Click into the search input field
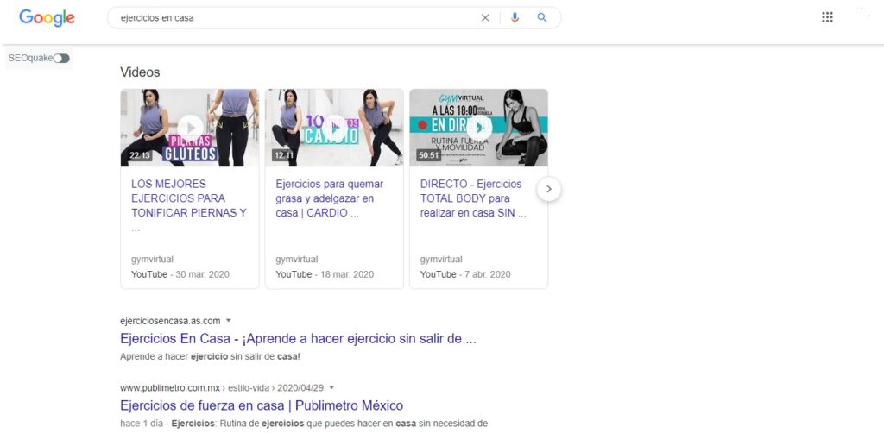This screenshot has height=433, width=884. tap(294, 18)
